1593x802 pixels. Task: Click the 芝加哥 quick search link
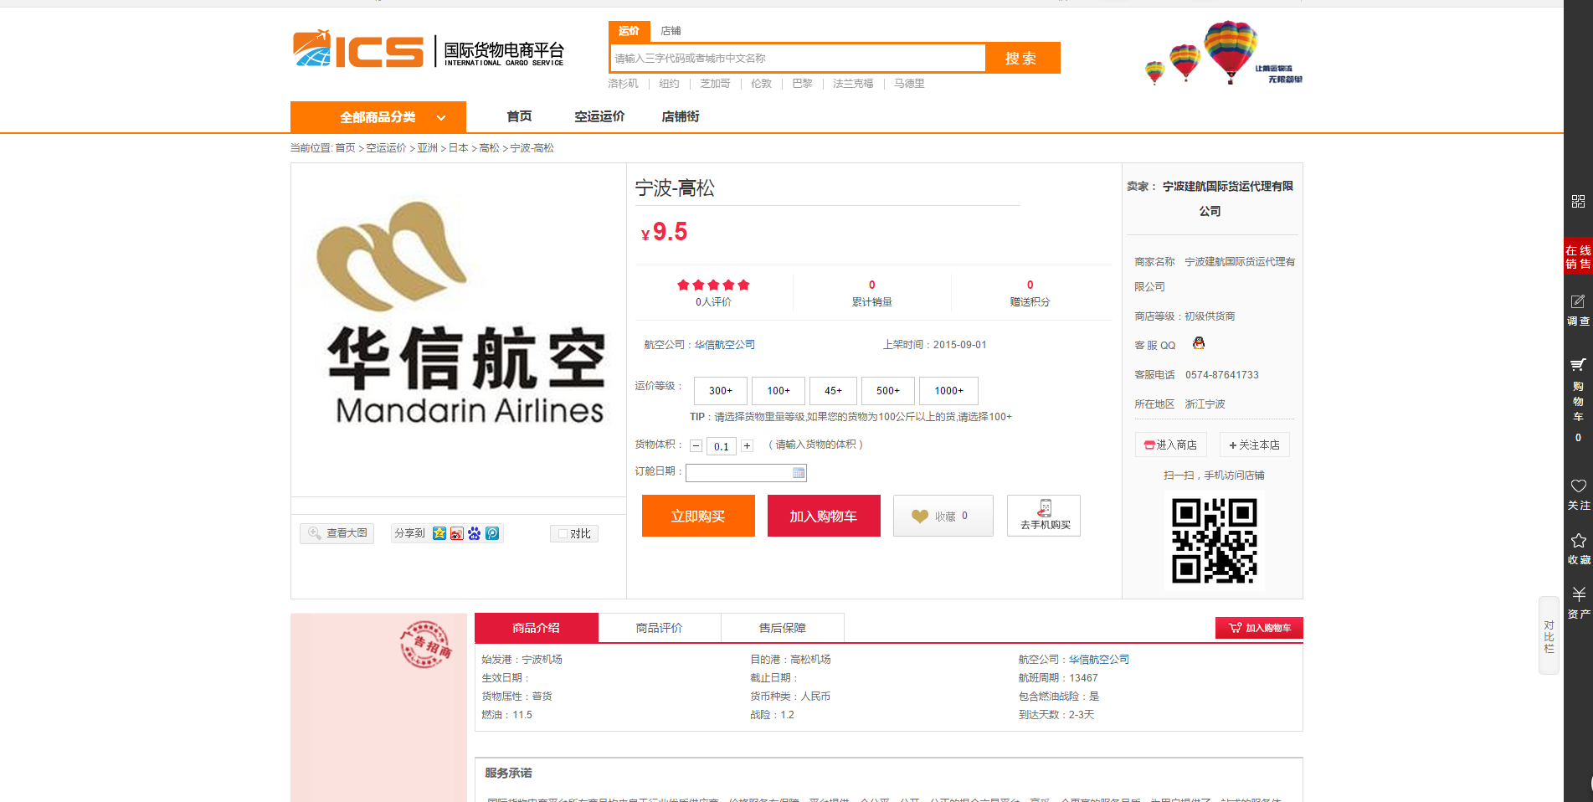[715, 84]
